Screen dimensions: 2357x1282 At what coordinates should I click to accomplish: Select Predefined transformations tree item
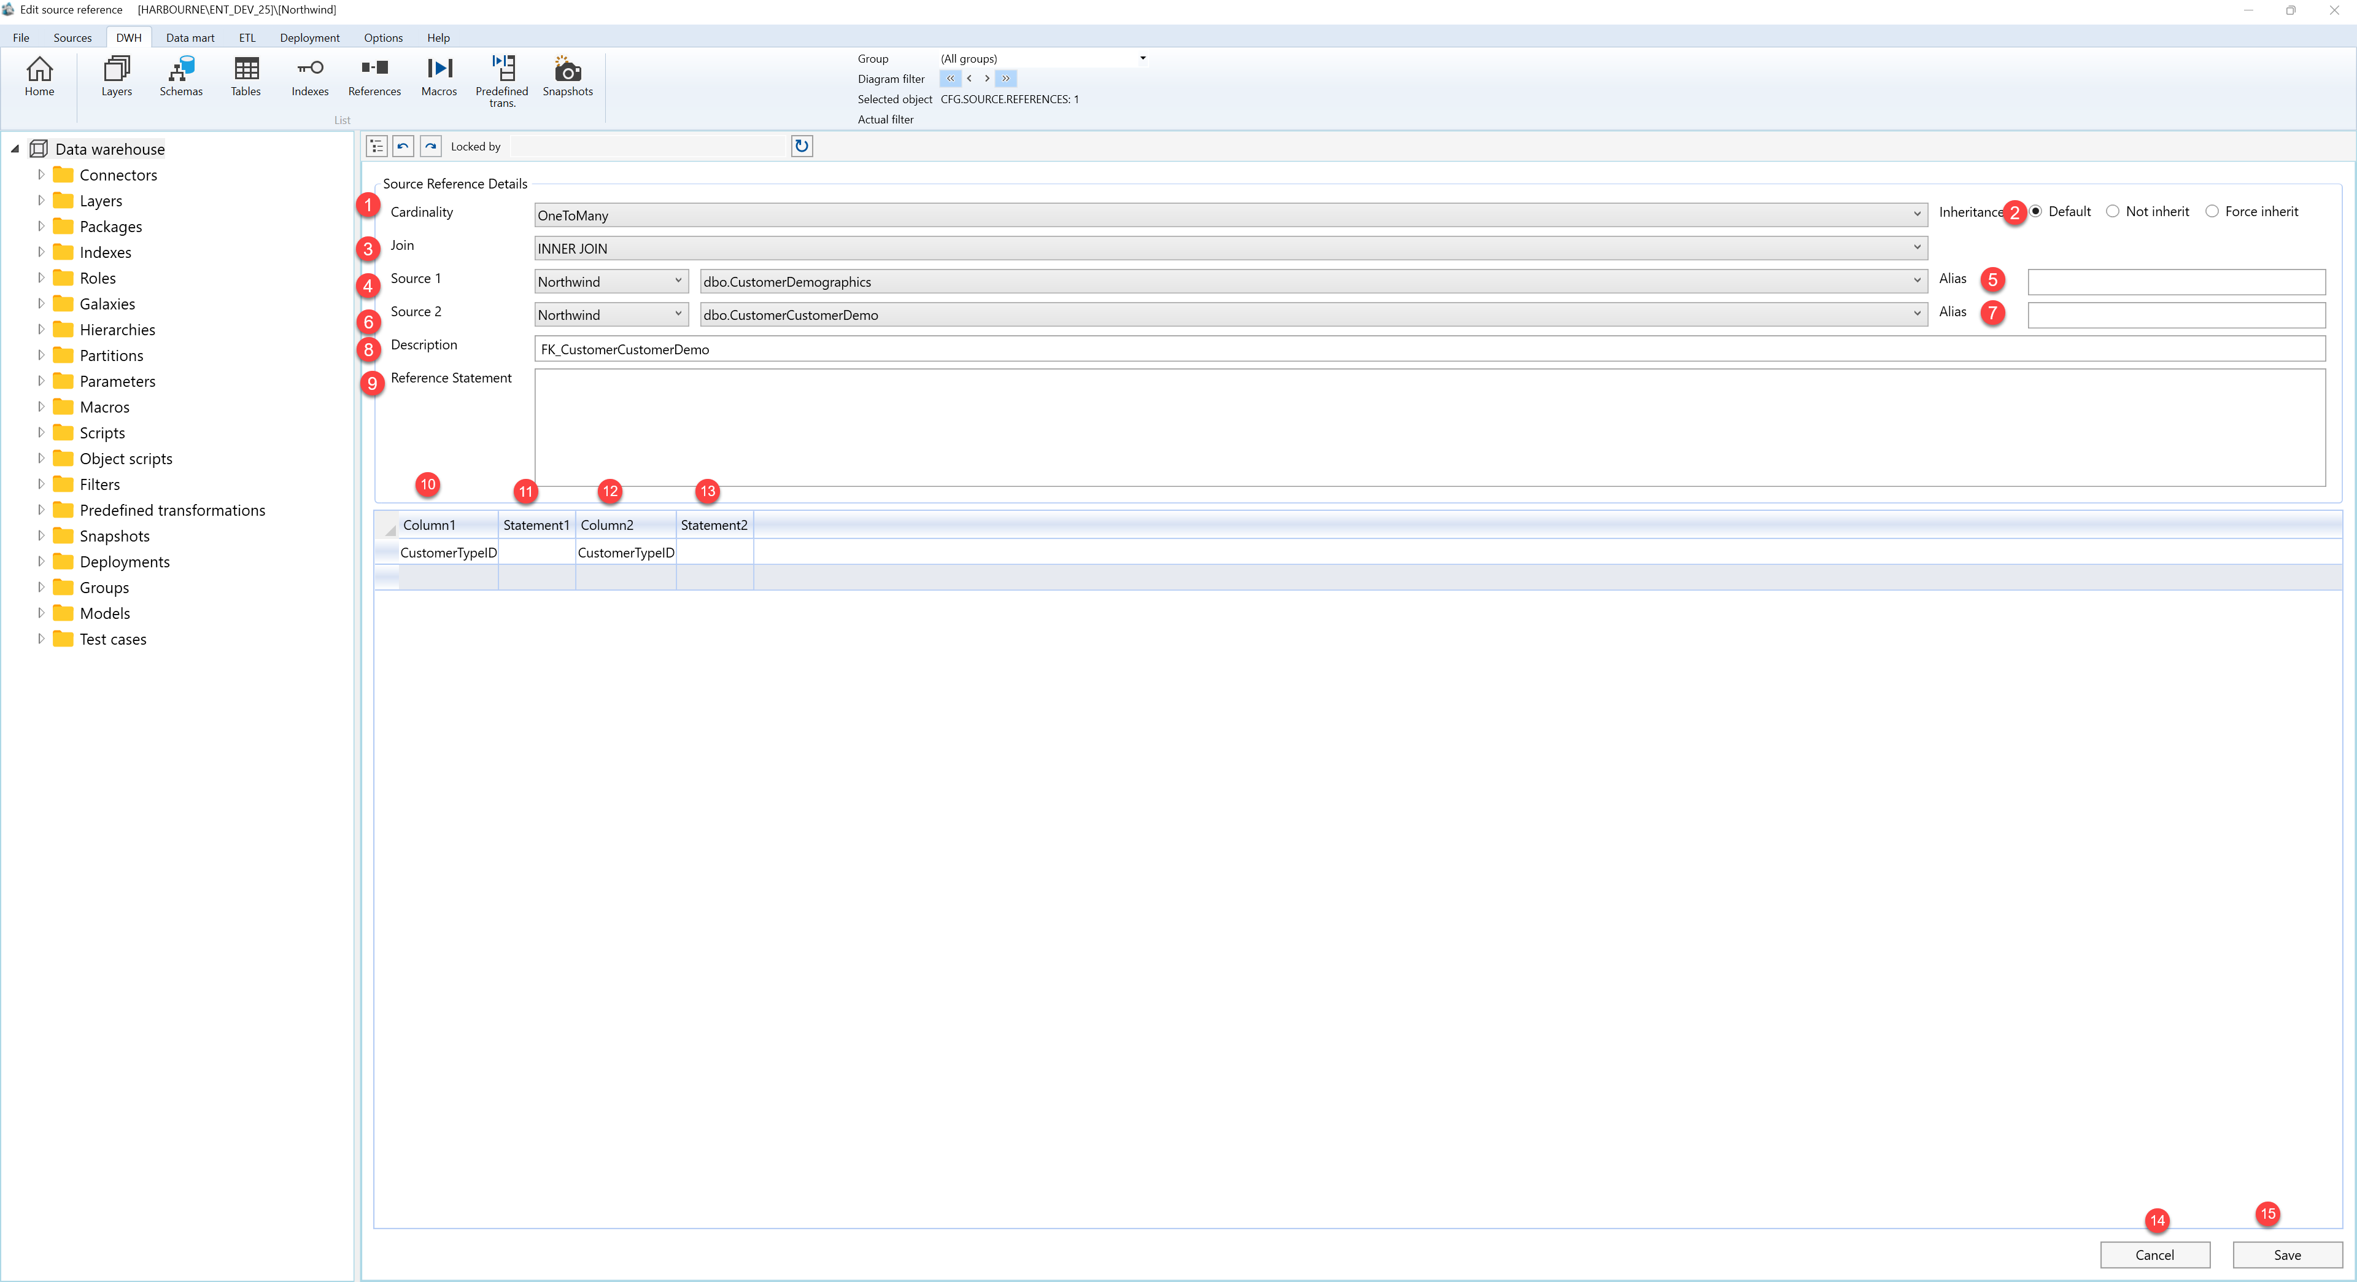point(172,510)
